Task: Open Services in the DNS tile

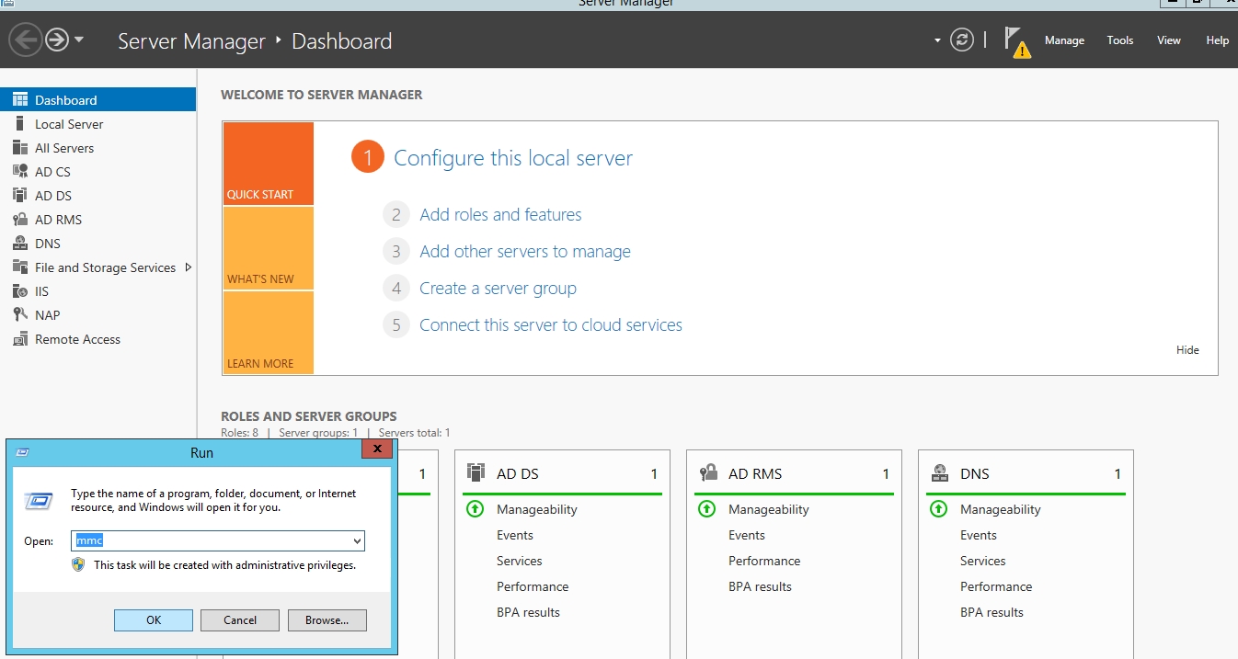Action: (983, 561)
